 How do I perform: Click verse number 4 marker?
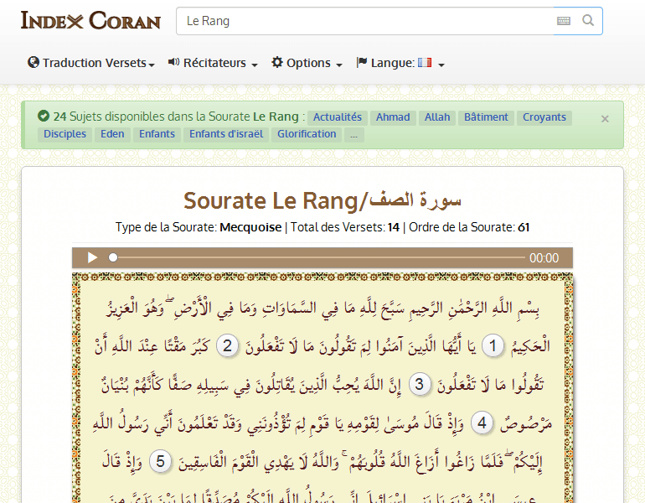point(481,423)
